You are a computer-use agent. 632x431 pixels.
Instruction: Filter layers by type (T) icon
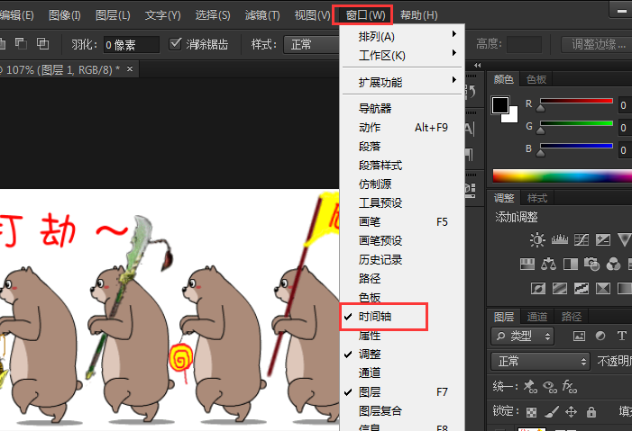pyautogui.click(x=621, y=336)
